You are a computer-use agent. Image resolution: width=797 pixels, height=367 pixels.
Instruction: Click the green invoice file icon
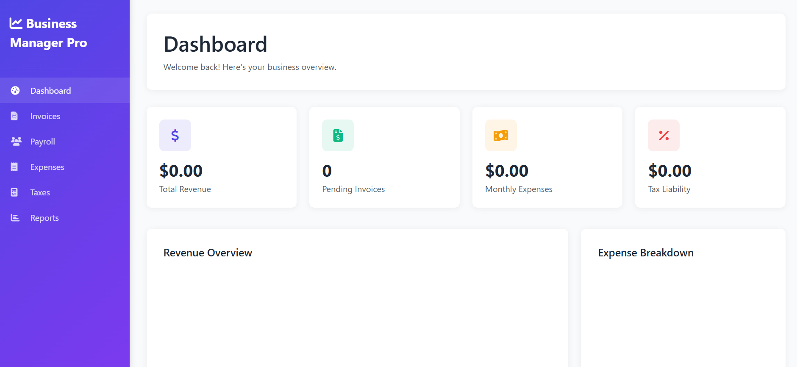point(338,136)
